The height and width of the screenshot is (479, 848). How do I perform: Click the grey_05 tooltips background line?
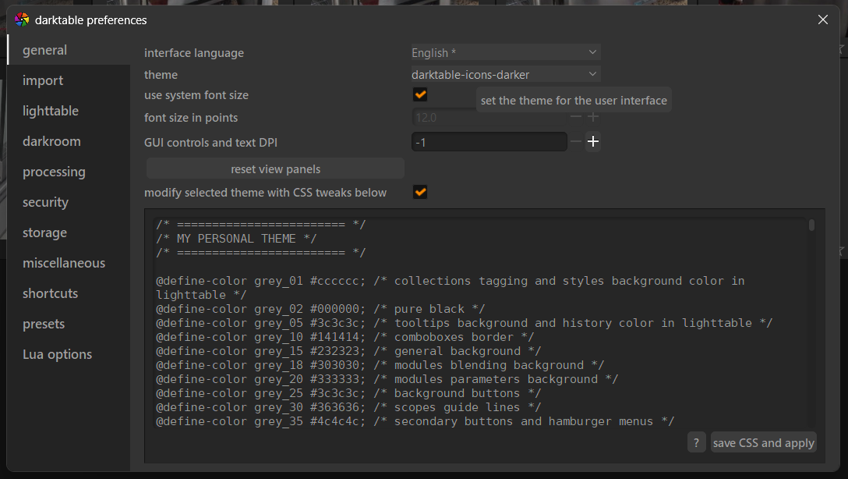point(464,323)
